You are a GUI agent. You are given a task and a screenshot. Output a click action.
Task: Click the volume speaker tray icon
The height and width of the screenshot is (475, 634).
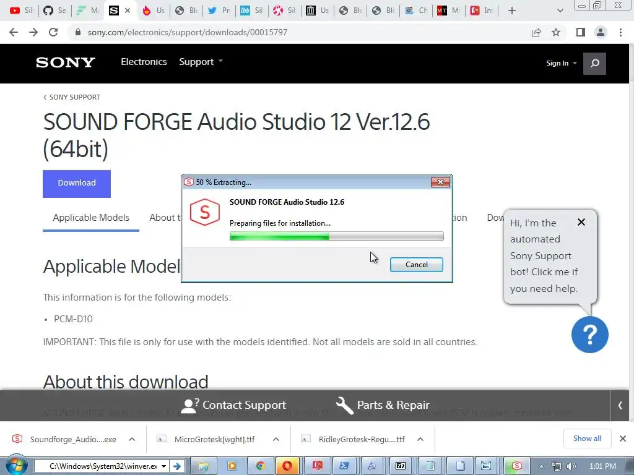pyautogui.click(x=571, y=466)
